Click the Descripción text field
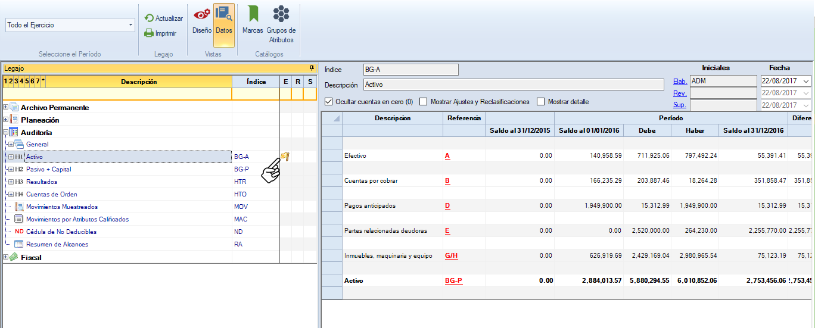Image resolution: width=815 pixels, height=328 pixels. (513, 85)
